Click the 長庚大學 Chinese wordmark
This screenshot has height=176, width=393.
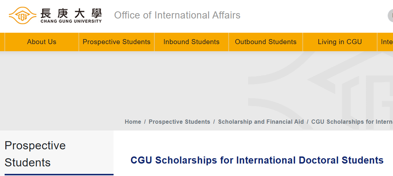pos(71,13)
